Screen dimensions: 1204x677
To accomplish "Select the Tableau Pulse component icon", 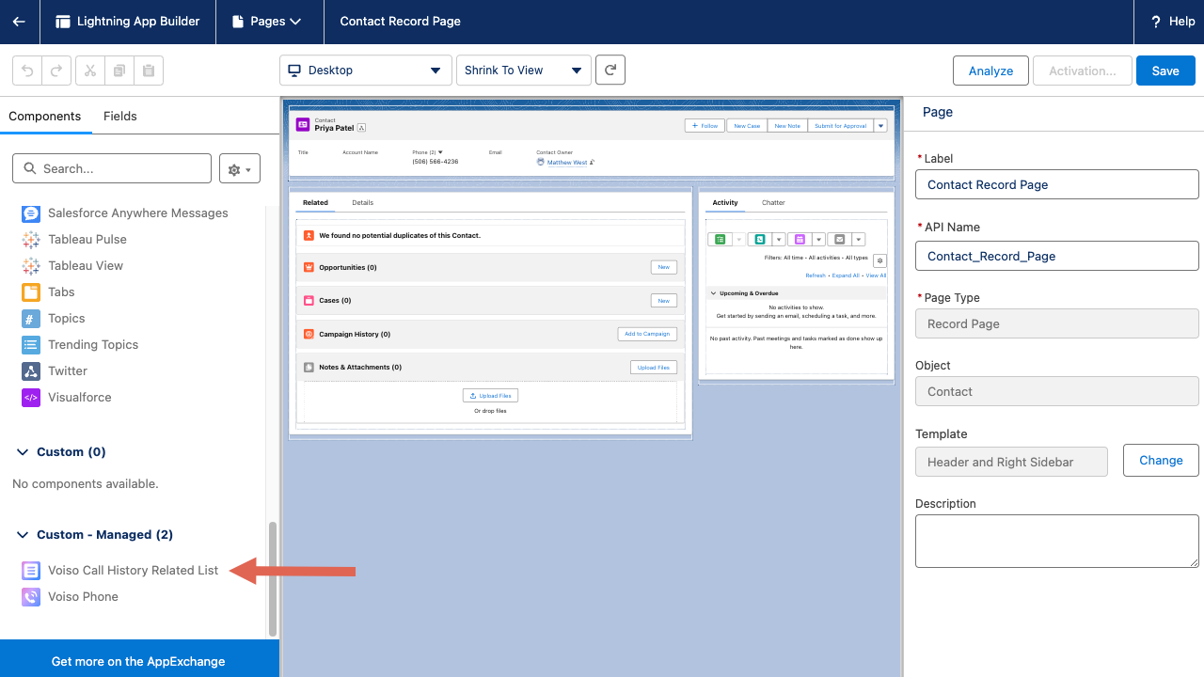I will click(x=31, y=240).
